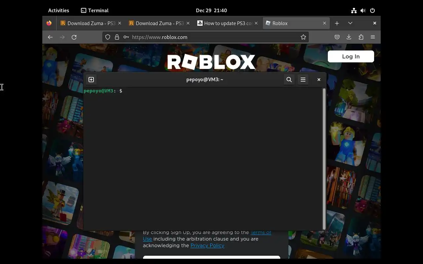
Task: Click the volume speaker icon
Action: click(x=363, y=11)
